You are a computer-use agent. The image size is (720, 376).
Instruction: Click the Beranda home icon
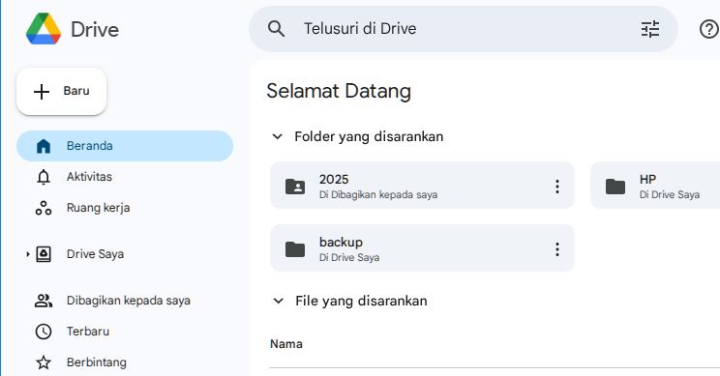[x=44, y=146]
